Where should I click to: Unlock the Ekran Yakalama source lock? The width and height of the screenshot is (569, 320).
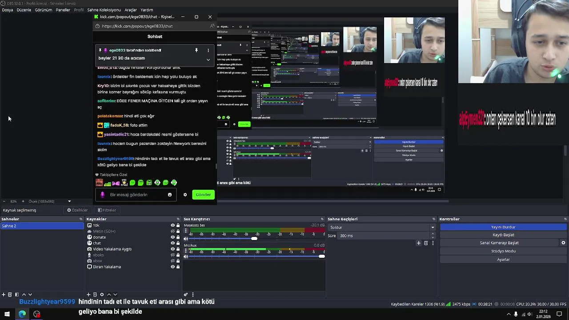pos(178,267)
